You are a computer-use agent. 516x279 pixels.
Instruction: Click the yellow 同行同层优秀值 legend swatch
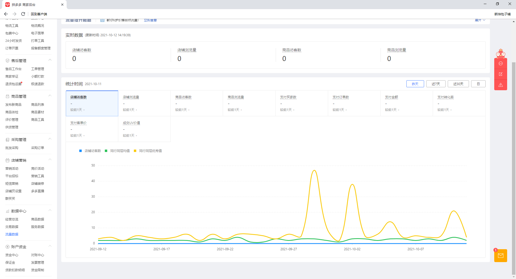point(135,151)
